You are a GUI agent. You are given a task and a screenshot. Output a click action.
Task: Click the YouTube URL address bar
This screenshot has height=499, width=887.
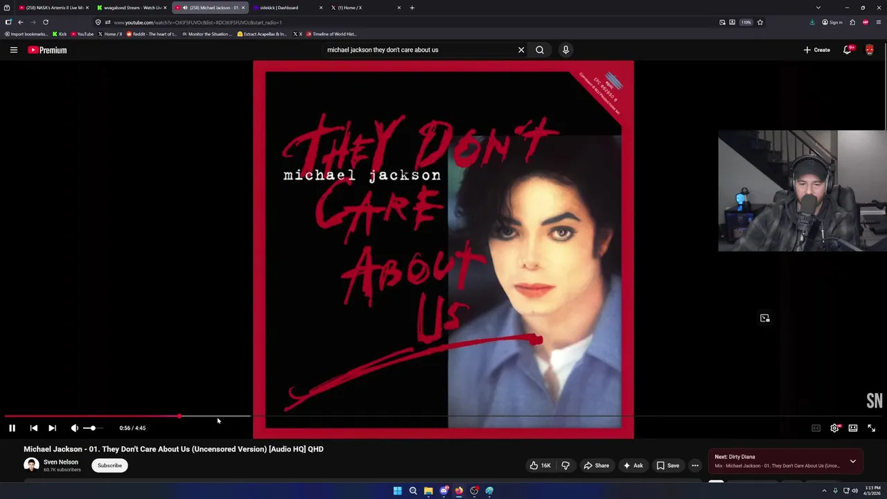click(409, 22)
